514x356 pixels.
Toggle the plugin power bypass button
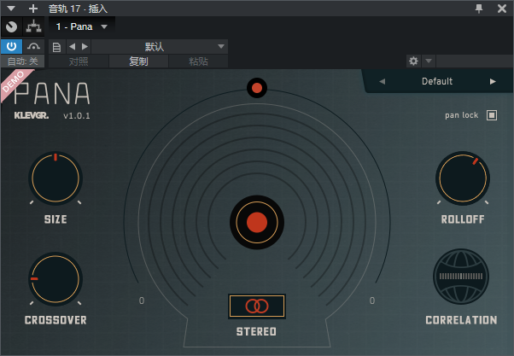coord(11,47)
